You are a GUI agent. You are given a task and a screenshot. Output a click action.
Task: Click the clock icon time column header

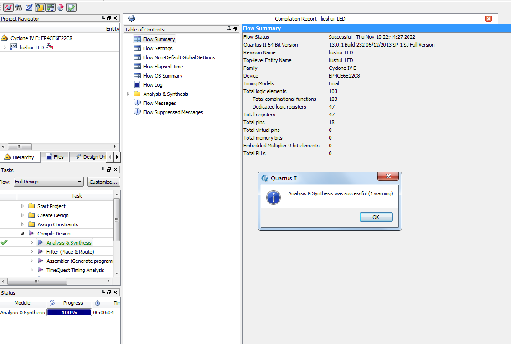(98, 303)
